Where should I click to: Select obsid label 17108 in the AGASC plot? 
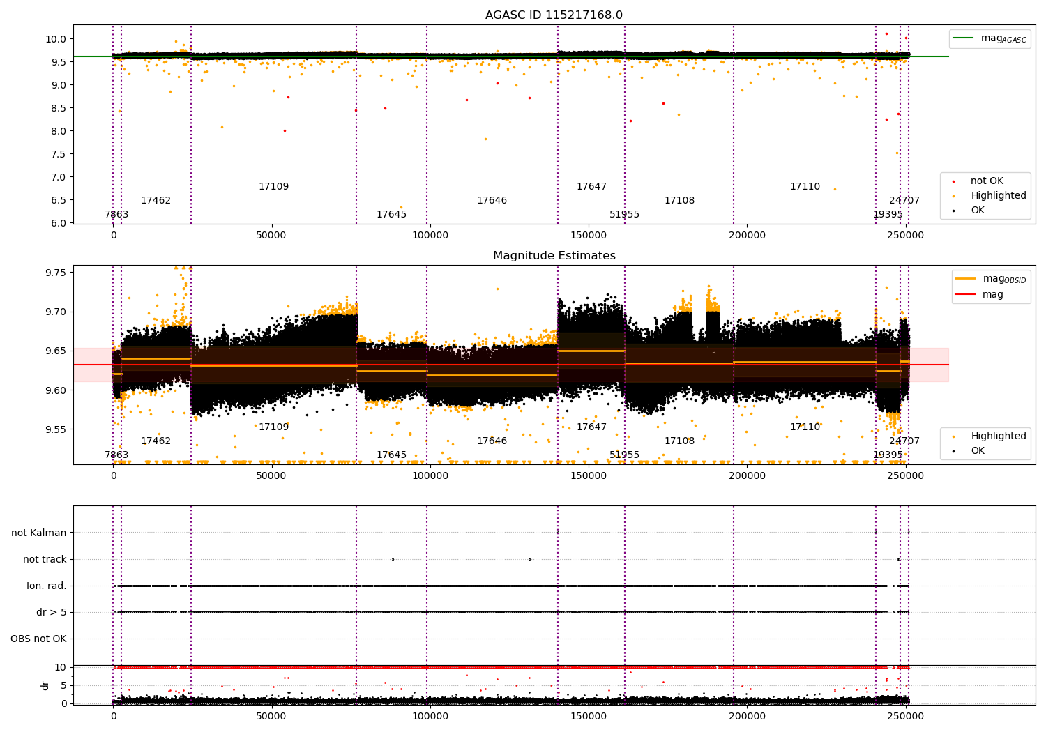coord(679,201)
